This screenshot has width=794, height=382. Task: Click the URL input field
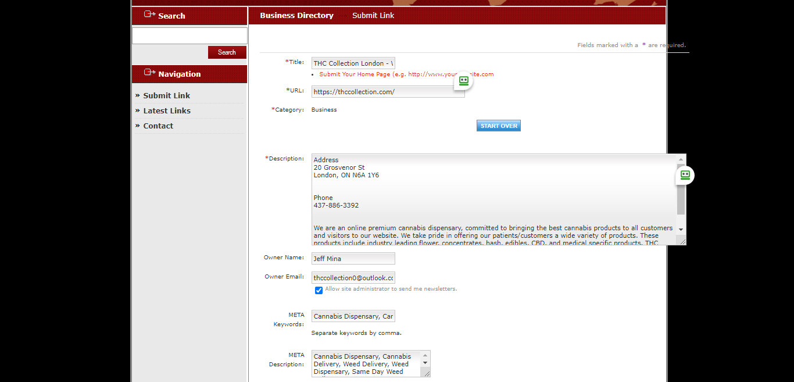[388, 91]
